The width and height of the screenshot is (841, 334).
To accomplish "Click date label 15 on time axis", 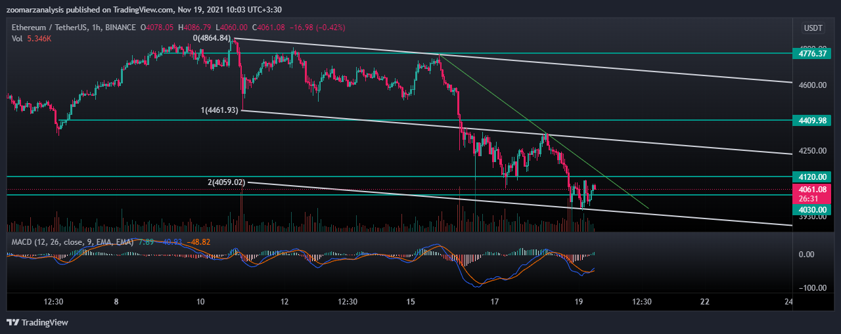I will pos(411,302).
